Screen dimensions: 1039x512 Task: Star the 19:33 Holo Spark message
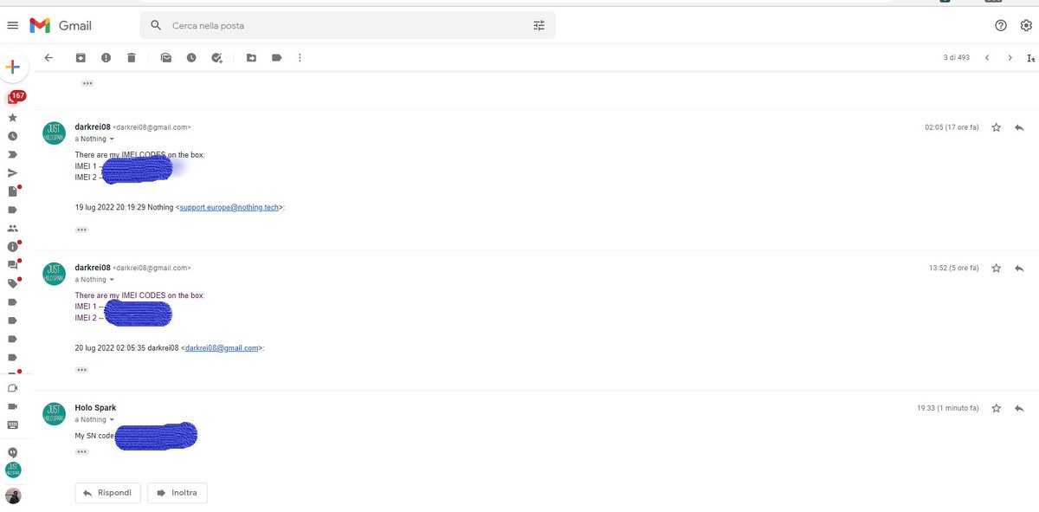pos(997,408)
